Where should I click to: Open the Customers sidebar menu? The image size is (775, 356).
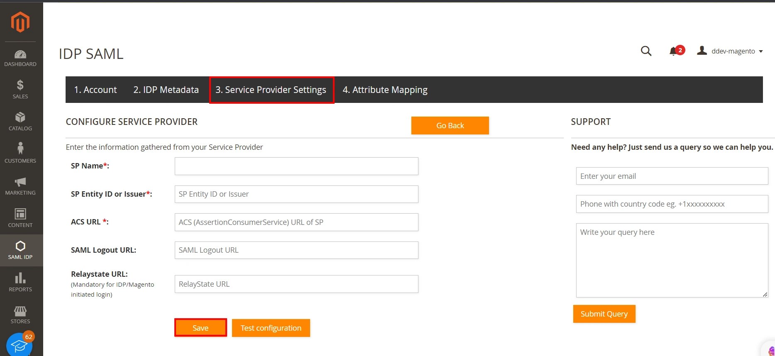pyautogui.click(x=20, y=154)
